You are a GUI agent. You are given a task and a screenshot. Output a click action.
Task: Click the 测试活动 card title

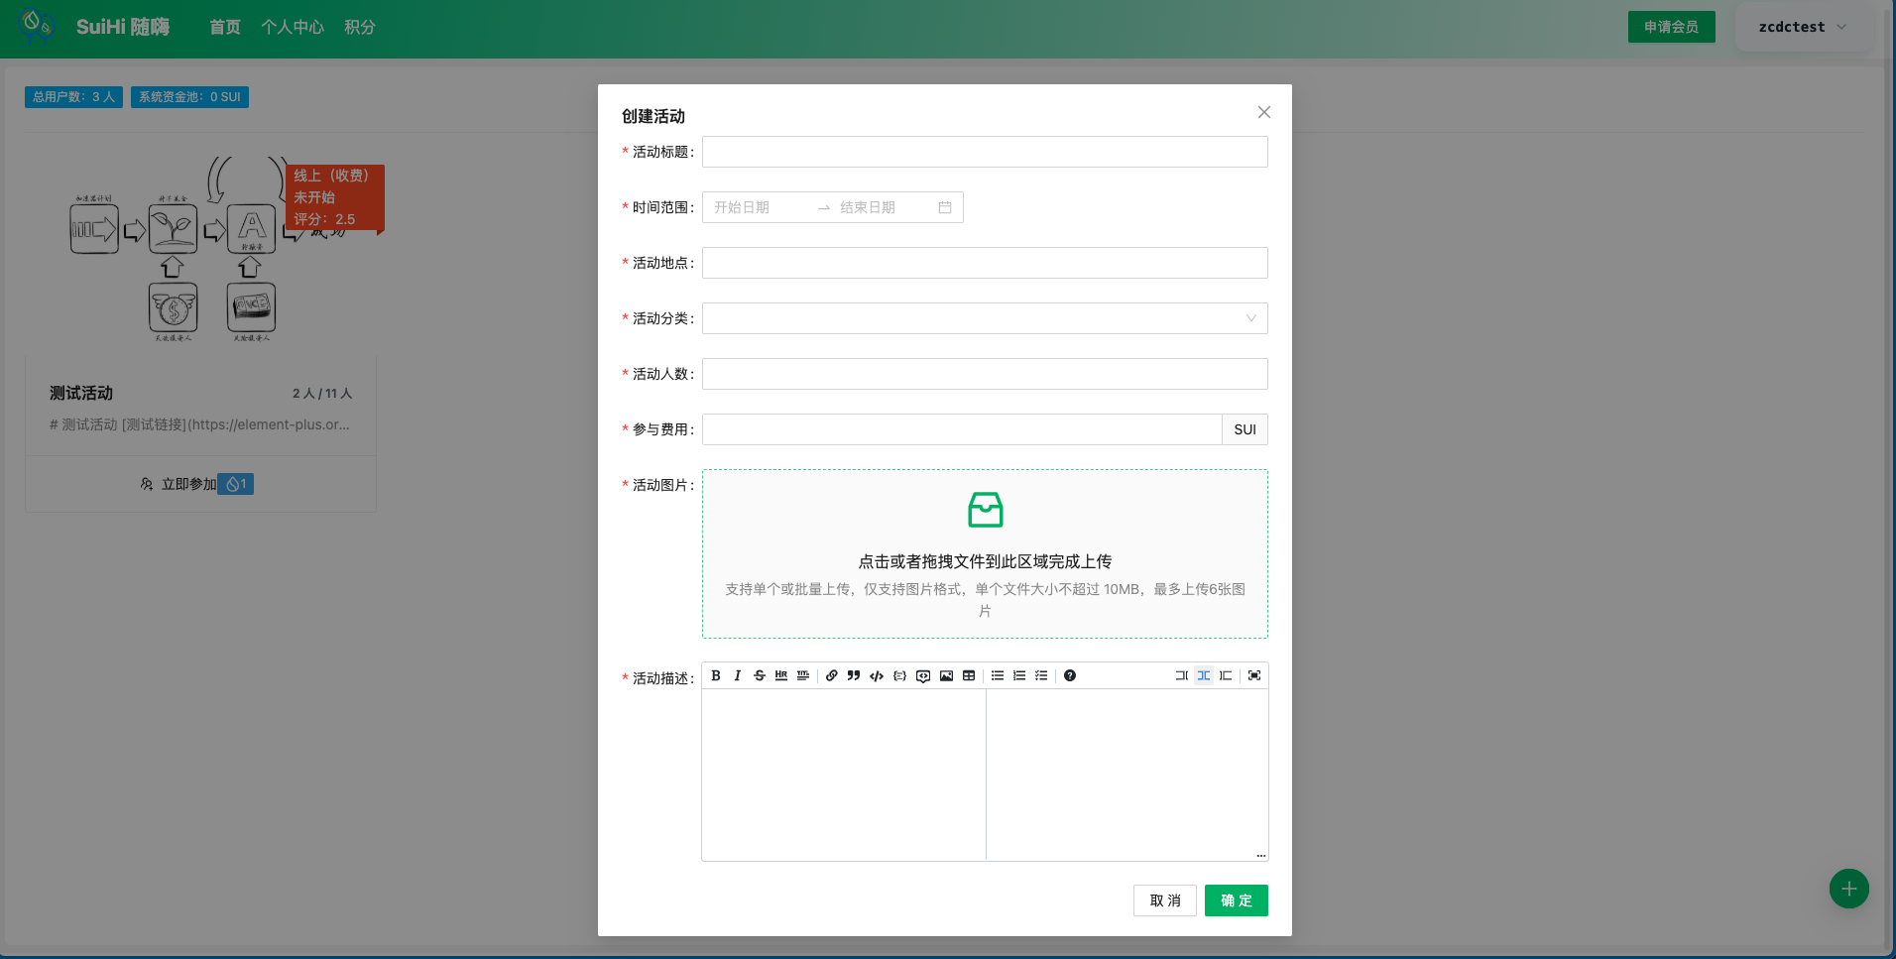(x=81, y=394)
